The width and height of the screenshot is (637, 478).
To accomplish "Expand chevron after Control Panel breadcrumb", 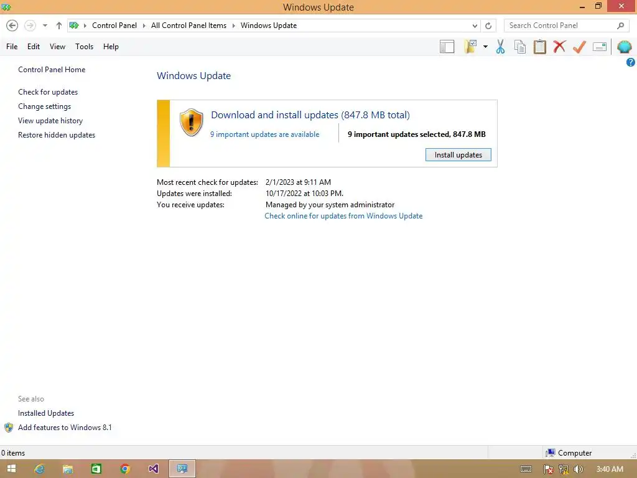I will point(144,26).
